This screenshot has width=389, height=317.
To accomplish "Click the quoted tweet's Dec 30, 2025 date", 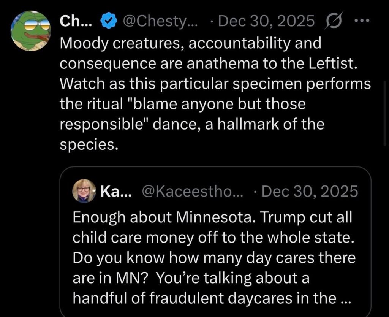I will click(x=309, y=191).
